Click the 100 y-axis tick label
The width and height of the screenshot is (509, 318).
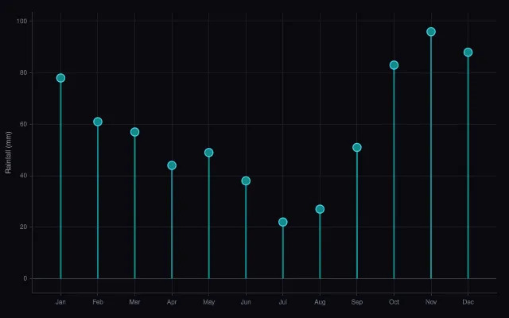point(22,21)
